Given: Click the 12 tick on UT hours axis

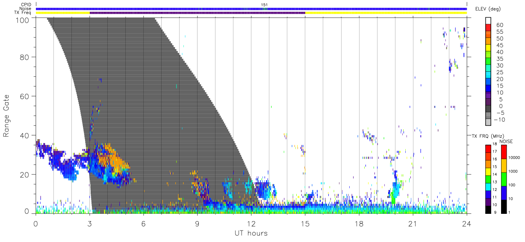Looking at the screenshot, I should click(x=251, y=223).
